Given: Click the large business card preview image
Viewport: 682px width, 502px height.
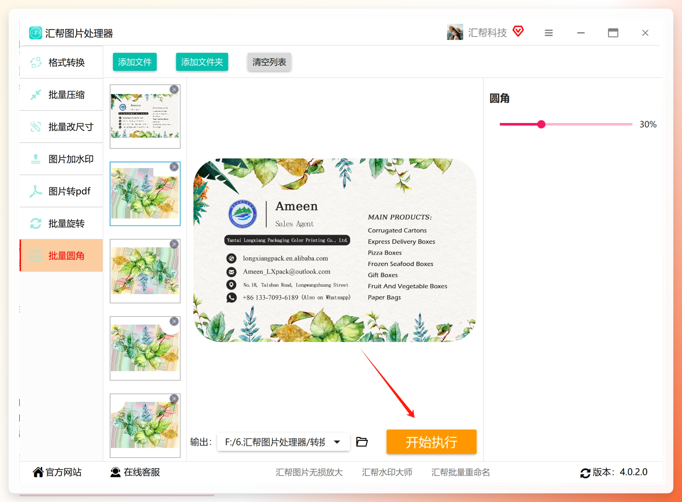Looking at the screenshot, I should [x=335, y=250].
